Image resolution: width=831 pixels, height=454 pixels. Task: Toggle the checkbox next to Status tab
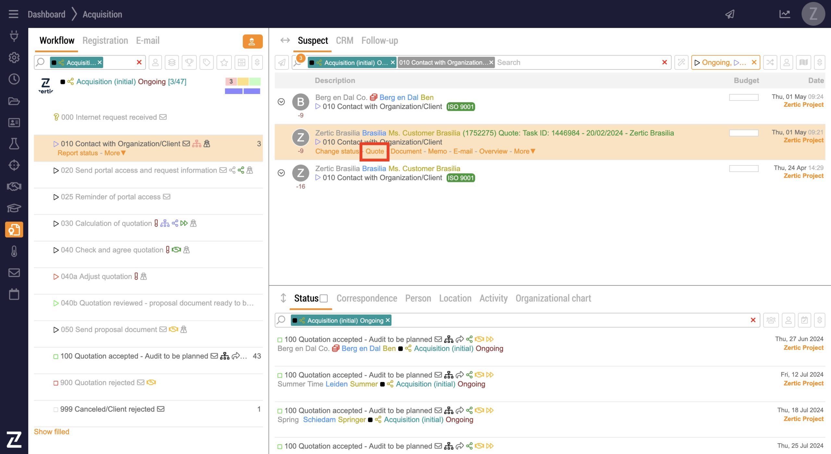[x=324, y=298]
